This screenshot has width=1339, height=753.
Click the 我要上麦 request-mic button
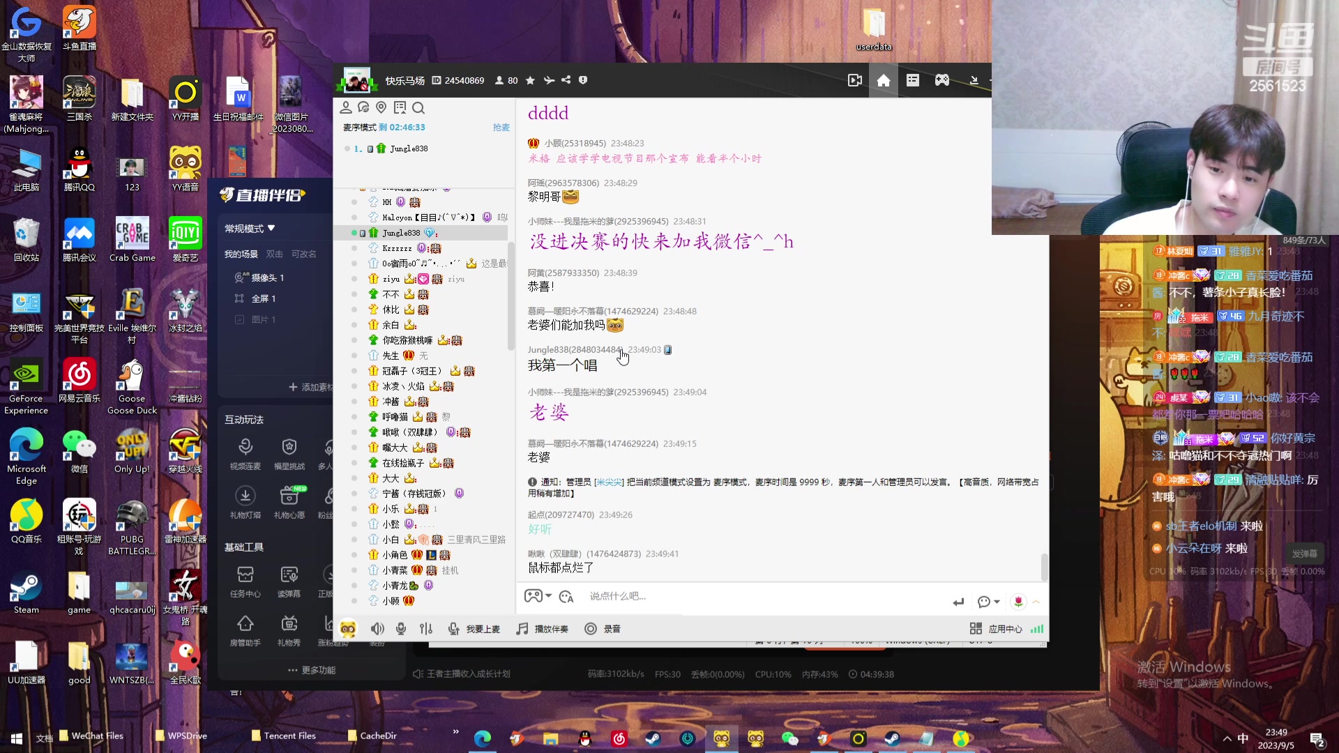pos(475,628)
